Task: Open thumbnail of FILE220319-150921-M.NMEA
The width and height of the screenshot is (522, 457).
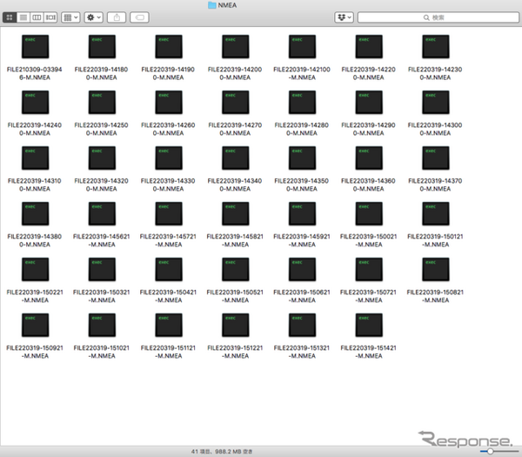Action: pyautogui.click(x=36, y=325)
